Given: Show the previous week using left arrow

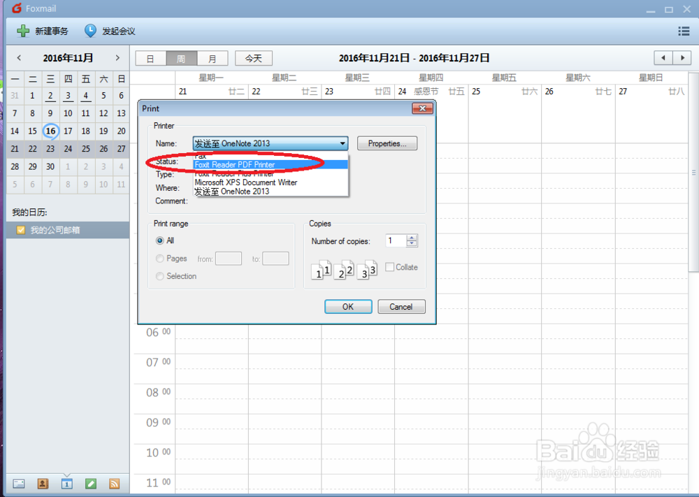Looking at the screenshot, I should click(663, 58).
